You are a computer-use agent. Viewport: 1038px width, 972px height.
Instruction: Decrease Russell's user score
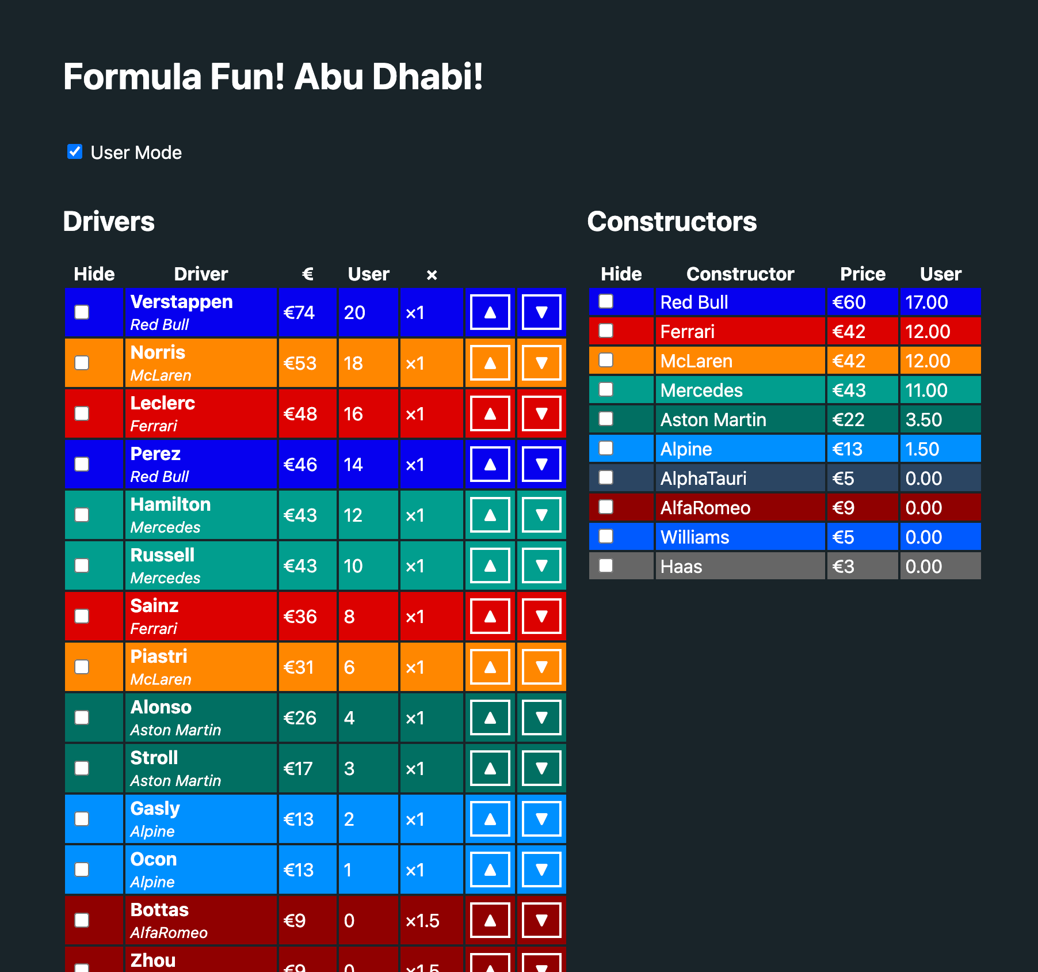(541, 565)
